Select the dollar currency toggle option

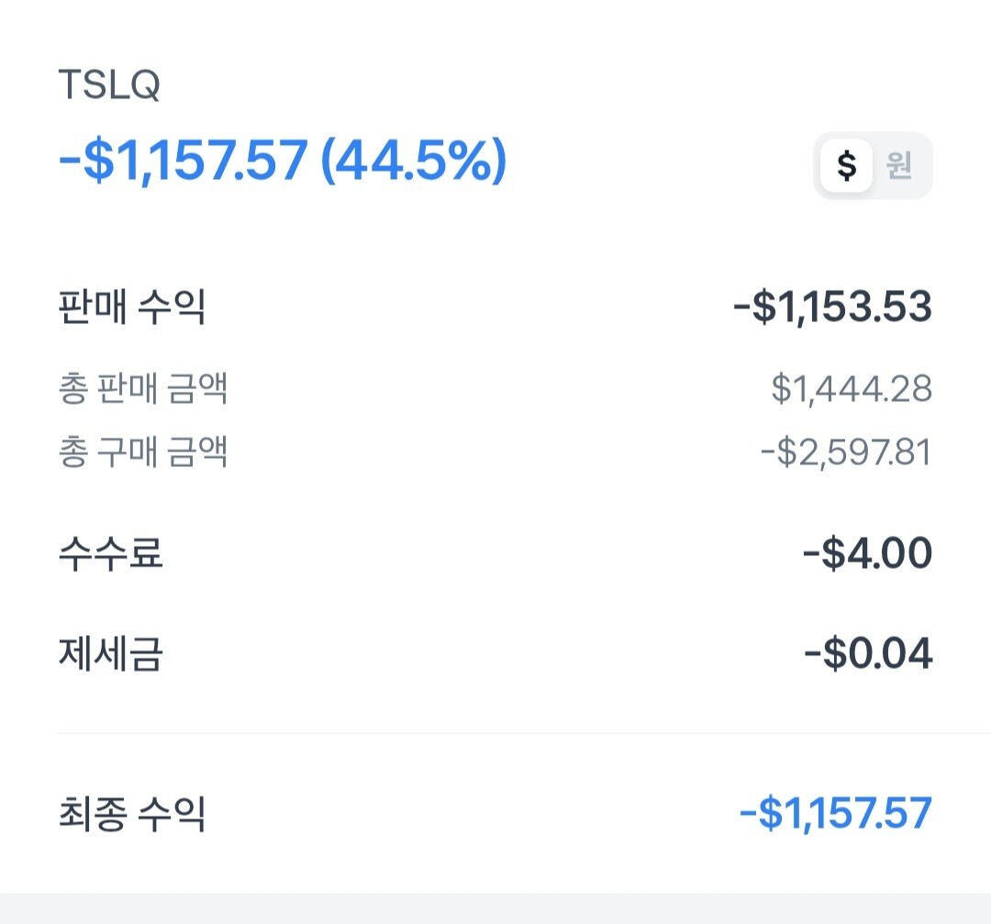point(846,165)
